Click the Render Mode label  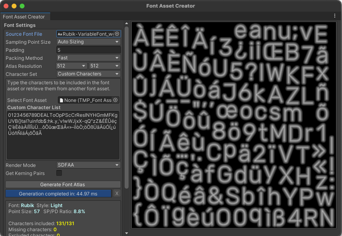(20, 165)
